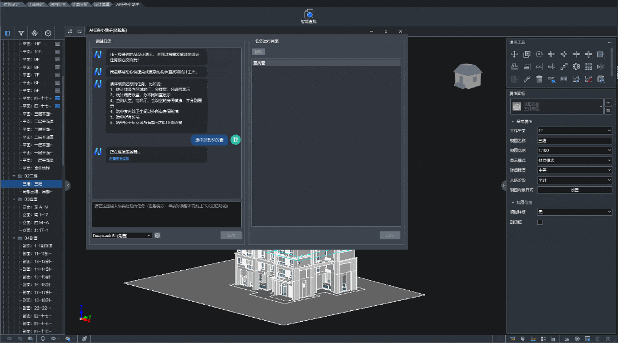Click the three-dot menu of 通用工具 panel
The width and height of the screenshot is (618, 343).
pos(610,42)
